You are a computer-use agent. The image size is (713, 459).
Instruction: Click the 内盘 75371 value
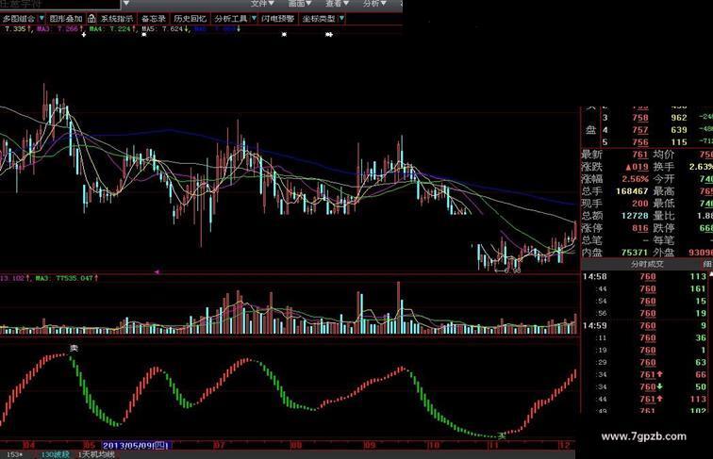pos(635,253)
